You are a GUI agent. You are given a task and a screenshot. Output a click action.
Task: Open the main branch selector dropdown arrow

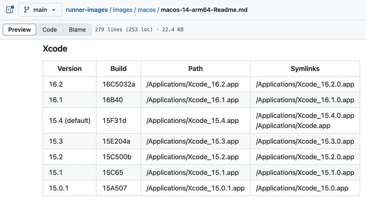click(x=54, y=10)
